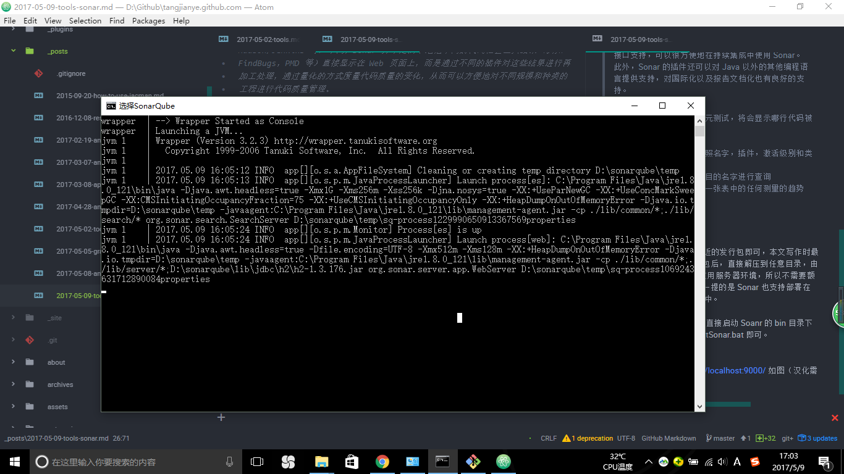Open the Selection menu in Atom
844x474 pixels.
[x=85, y=20]
